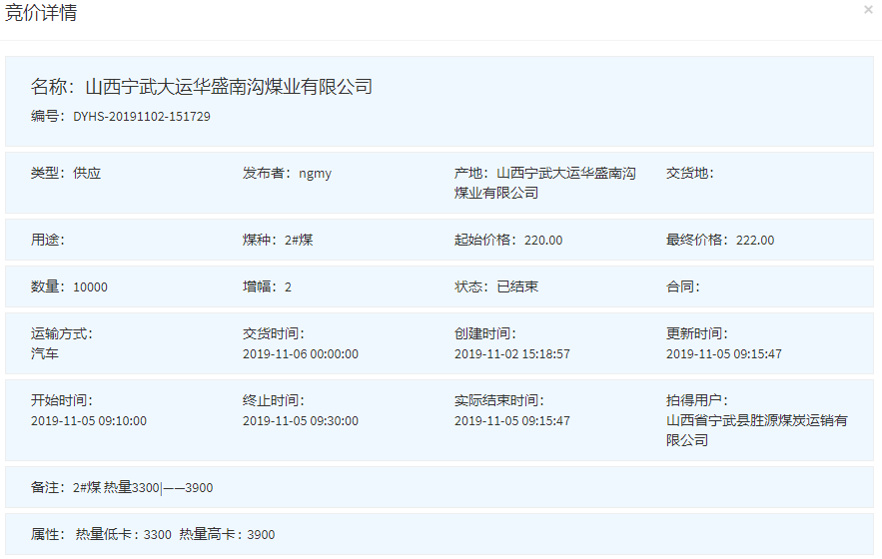Select the name 山西宁武大运华盛南沟煤业有限公司 heading

[x=229, y=87]
